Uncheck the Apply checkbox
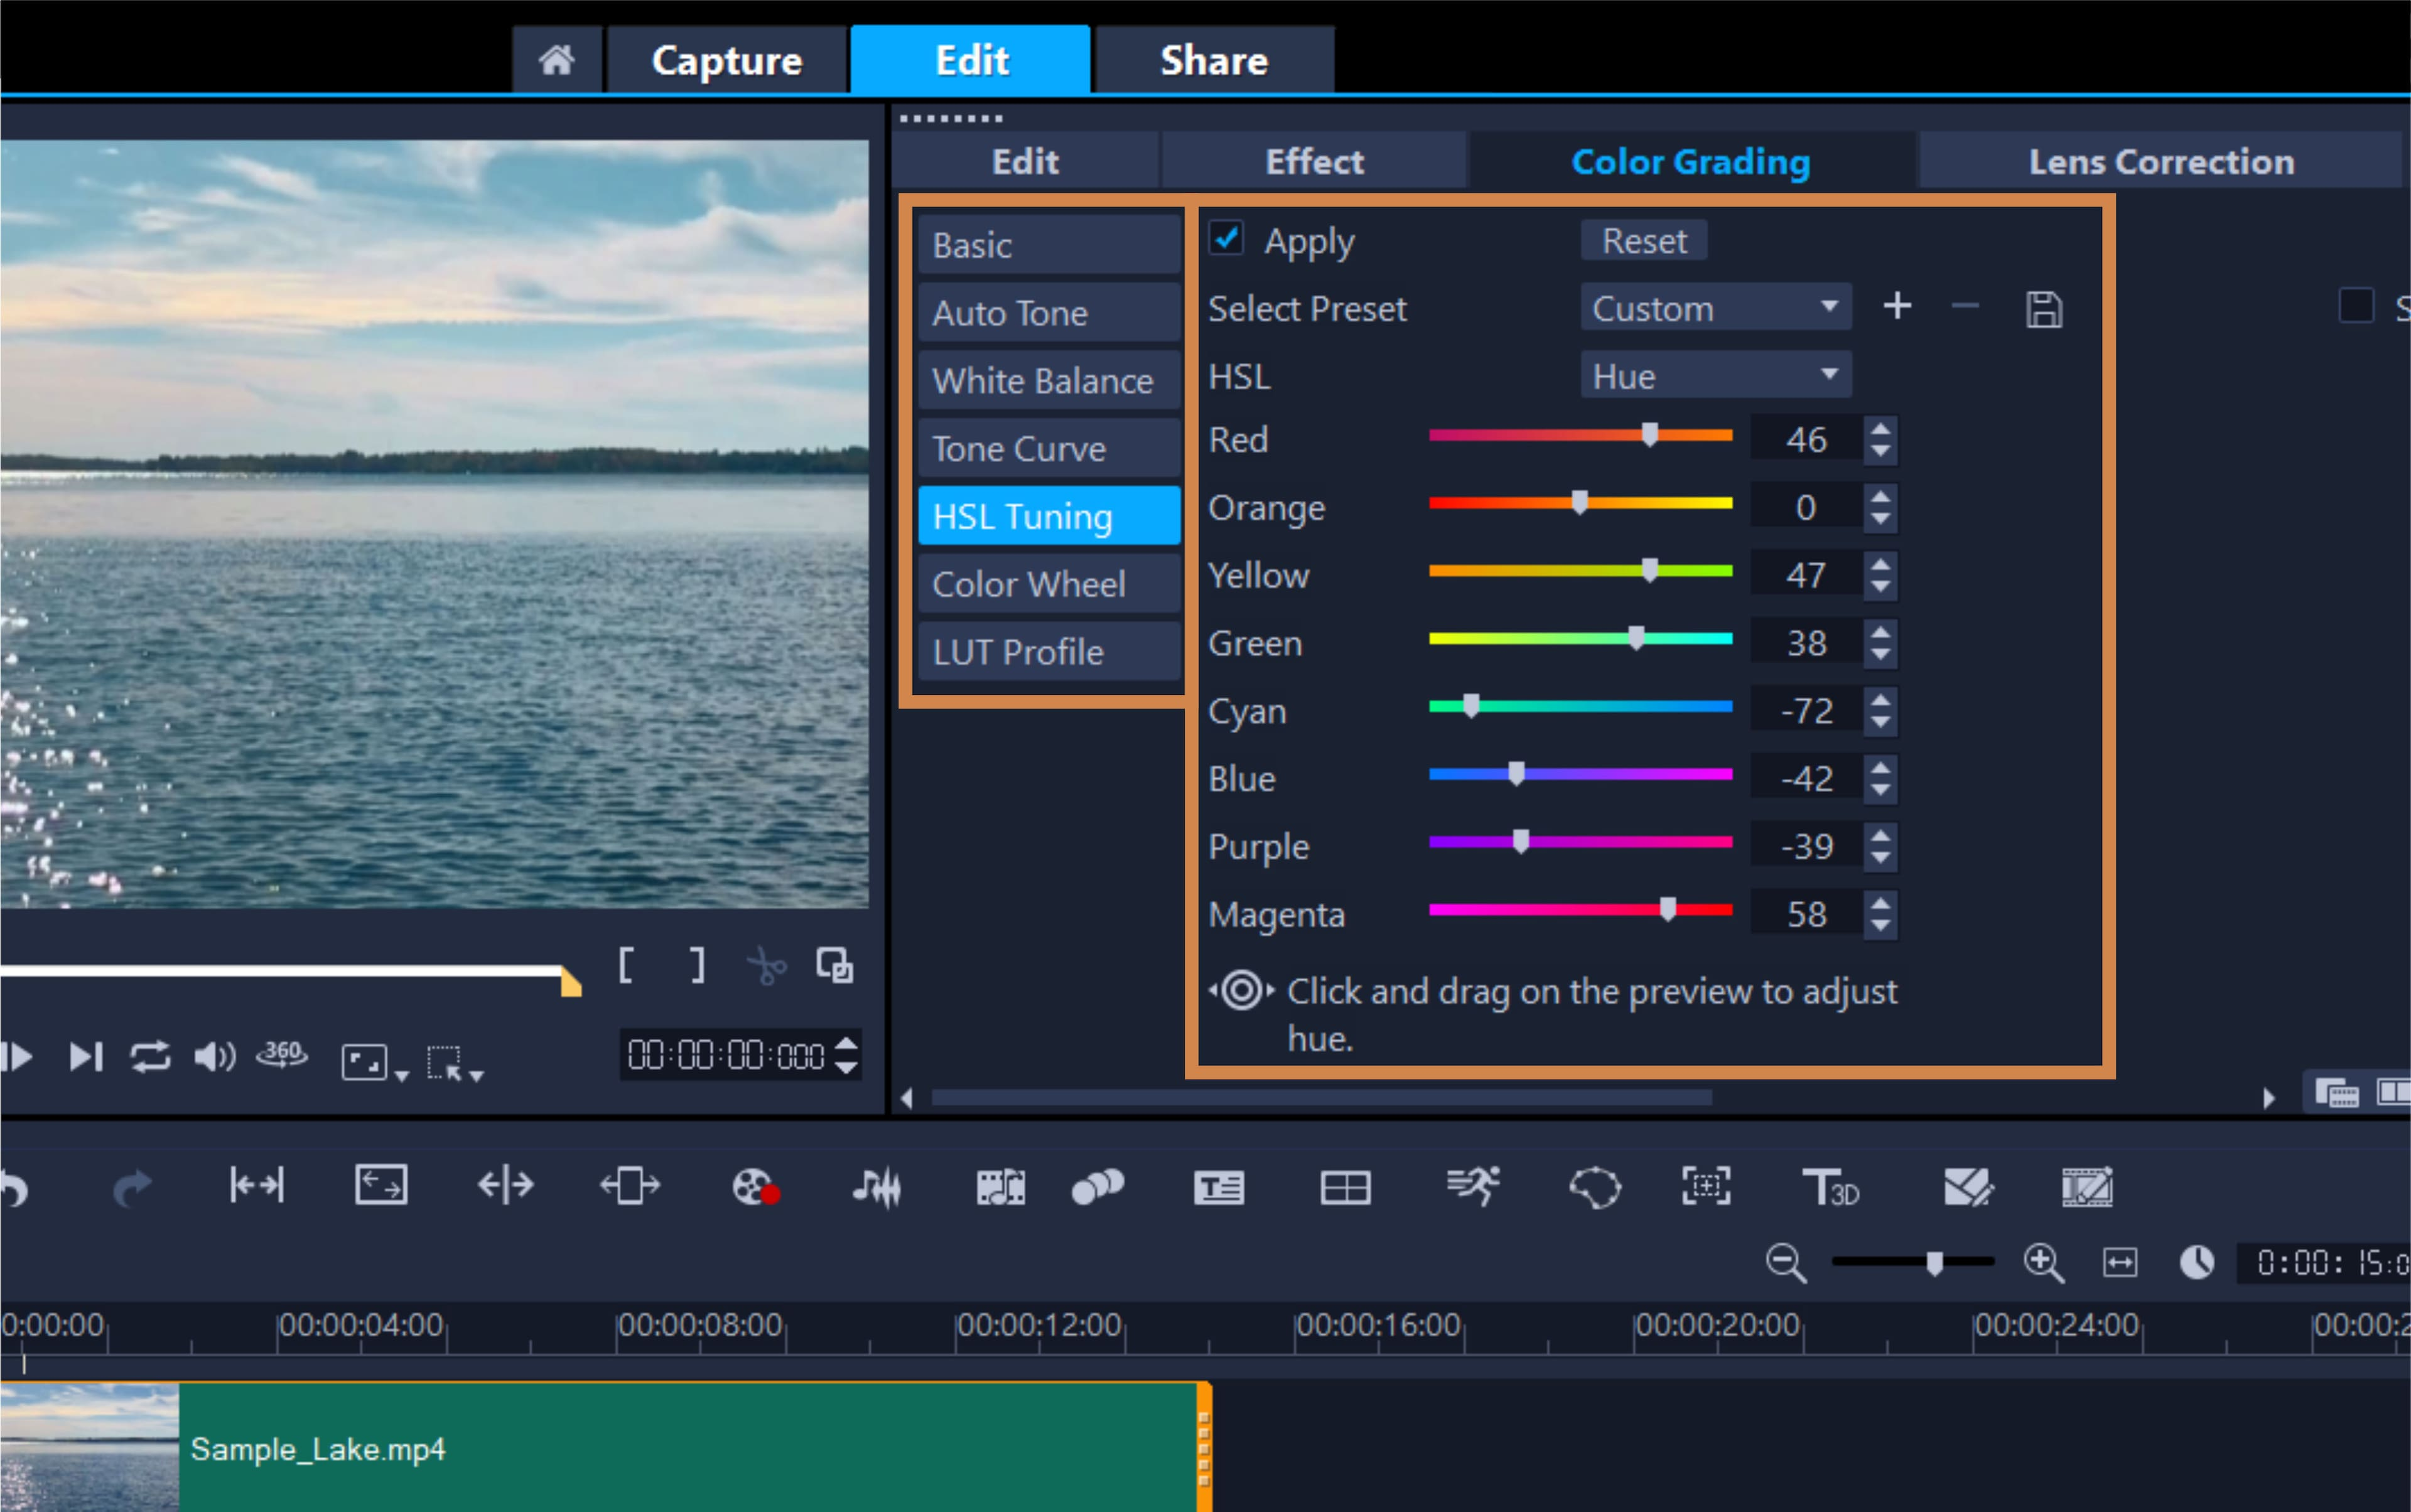 click(x=1226, y=239)
